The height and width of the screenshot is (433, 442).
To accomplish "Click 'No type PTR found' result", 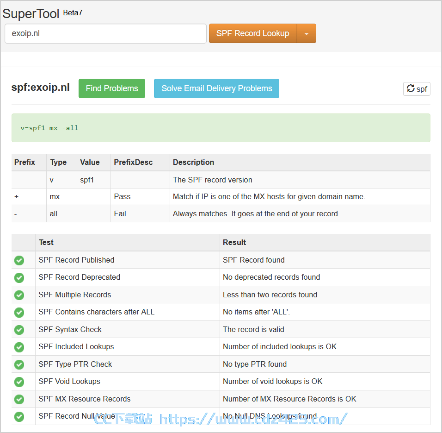I will (x=255, y=364).
